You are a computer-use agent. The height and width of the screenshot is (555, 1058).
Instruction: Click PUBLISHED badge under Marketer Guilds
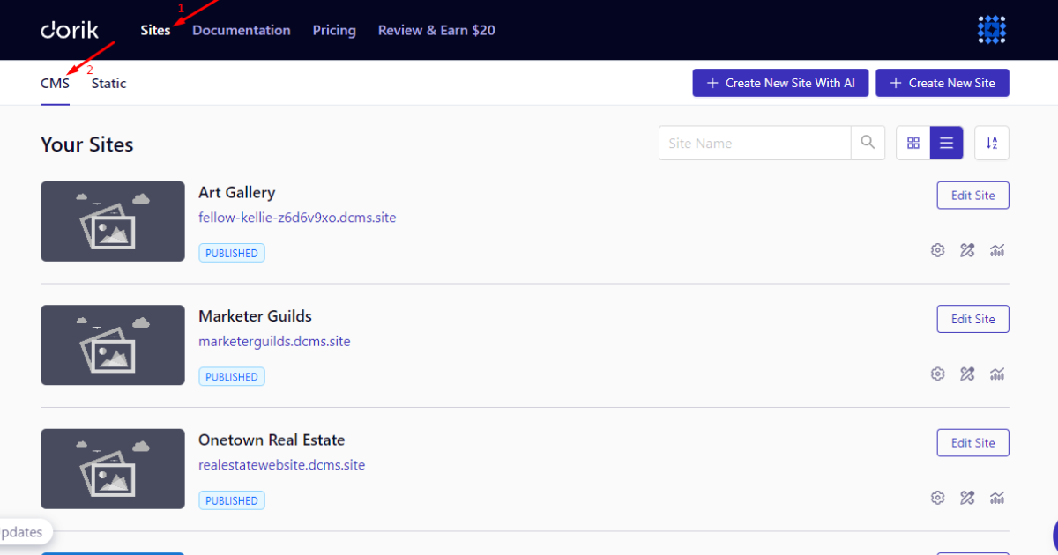click(x=232, y=376)
